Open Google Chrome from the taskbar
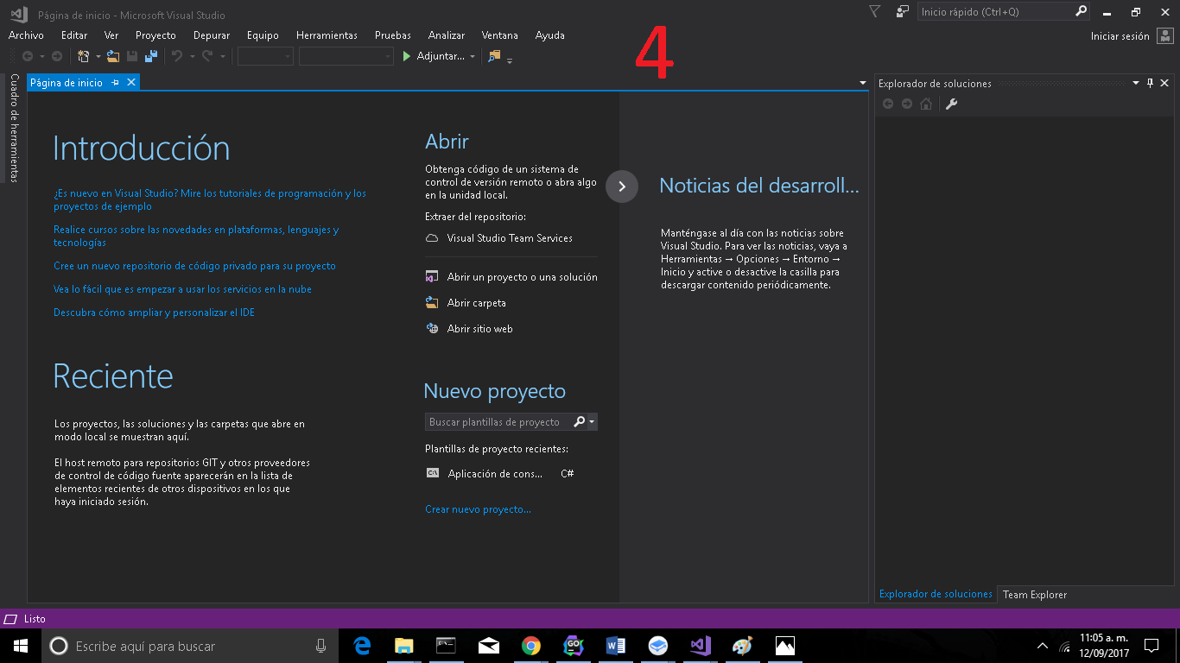Viewport: 1180px width, 663px height. (x=530, y=646)
